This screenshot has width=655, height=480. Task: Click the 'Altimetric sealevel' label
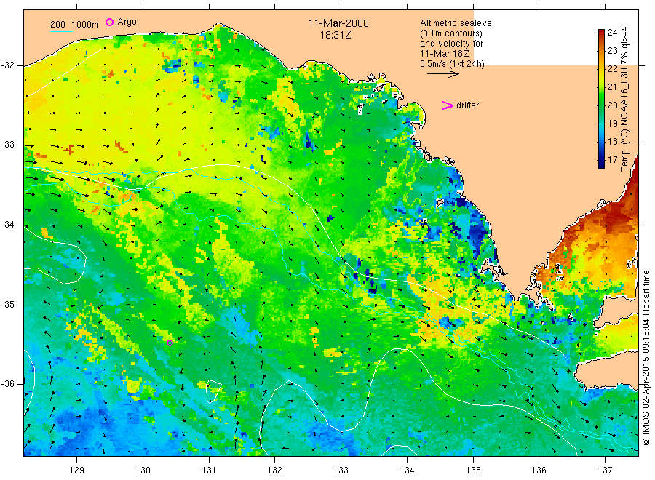pyautogui.click(x=456, y=23)
